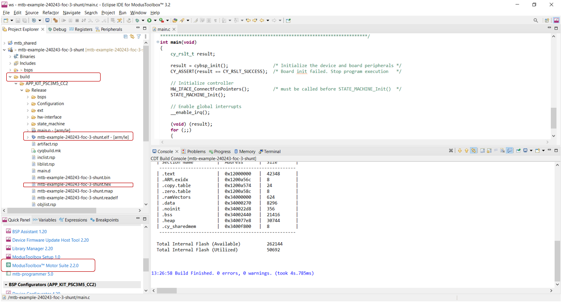The height and width of the screenshot is (304, 563).
Task: Open Library Manager 2.20 link
Action: coord(32,248)
